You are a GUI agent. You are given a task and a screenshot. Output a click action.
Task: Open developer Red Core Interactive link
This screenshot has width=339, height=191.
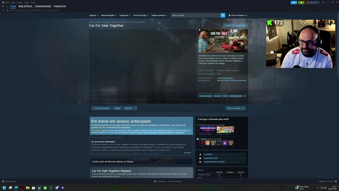tap(225, 78)
